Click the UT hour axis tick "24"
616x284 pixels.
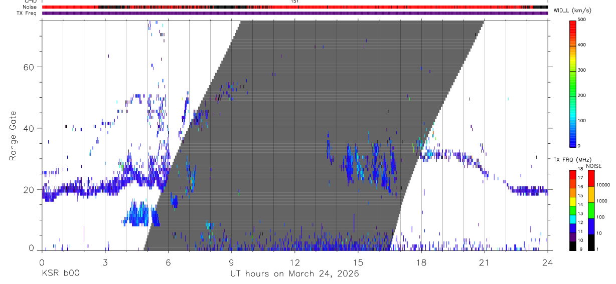click(x=548, y=261)
